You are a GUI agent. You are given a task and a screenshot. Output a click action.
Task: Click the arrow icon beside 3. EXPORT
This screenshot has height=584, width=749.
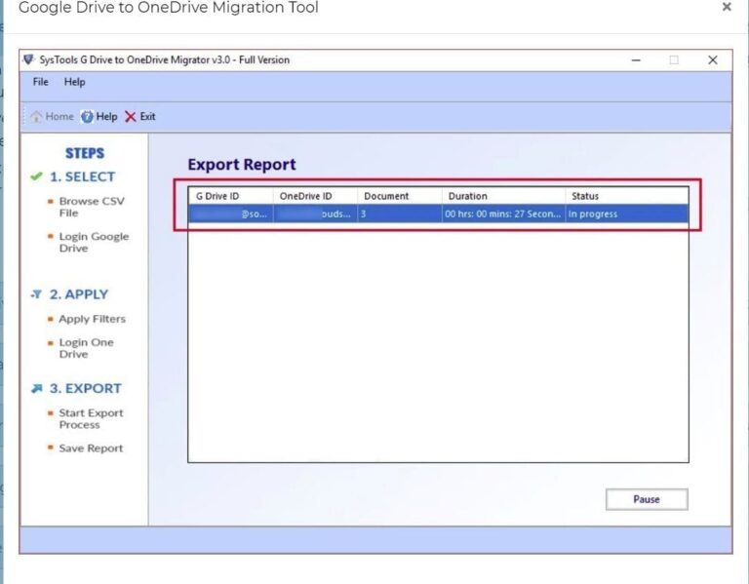(36, 388)
